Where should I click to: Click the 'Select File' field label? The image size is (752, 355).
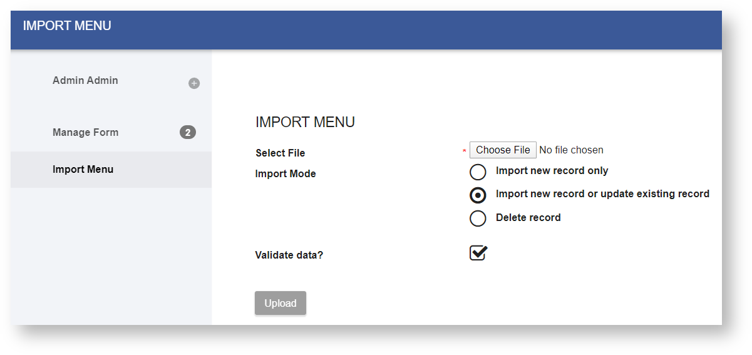[280, 153]
